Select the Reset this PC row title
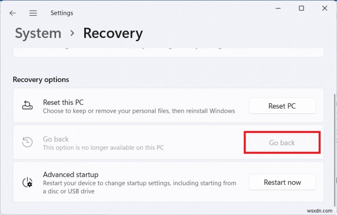This screenshot has height=215, width=337. tap(63, 102)
